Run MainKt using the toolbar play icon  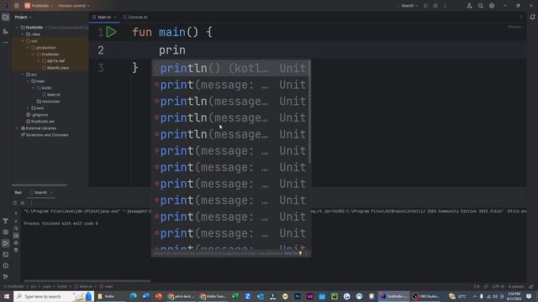[426, 6]
